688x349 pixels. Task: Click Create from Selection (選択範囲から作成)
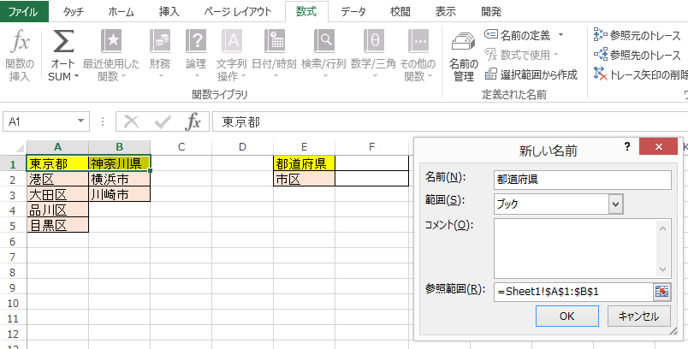[531, 74]
